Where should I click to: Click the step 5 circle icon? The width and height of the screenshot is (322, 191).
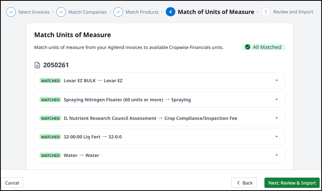pos(266,12)
